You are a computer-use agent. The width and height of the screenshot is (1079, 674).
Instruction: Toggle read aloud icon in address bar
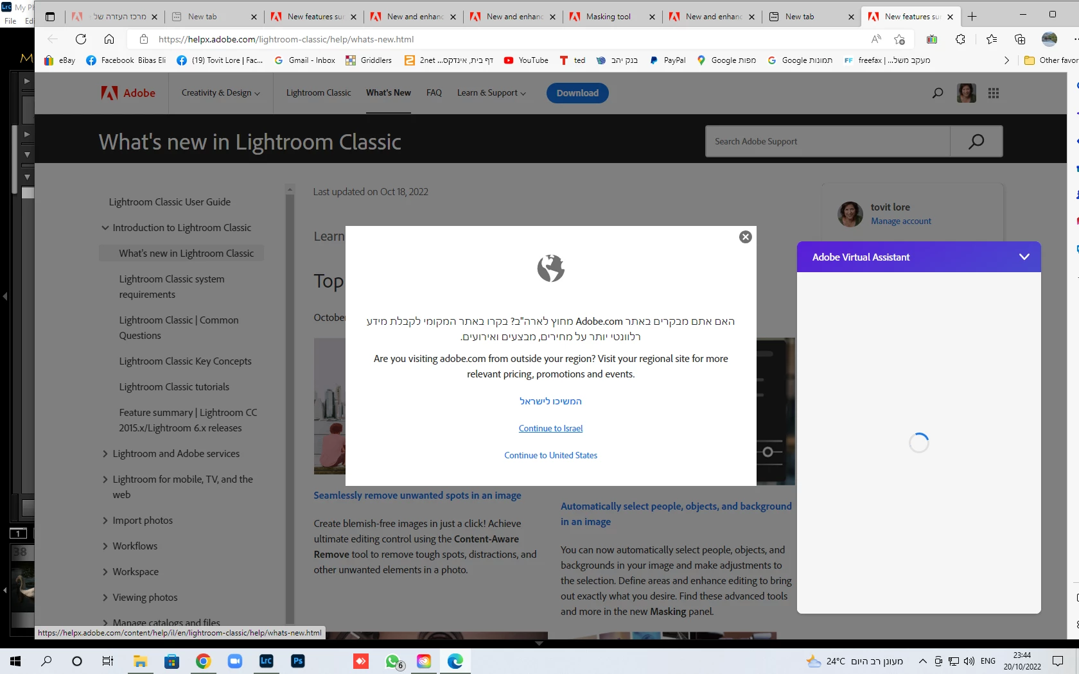(x=876, y=39)
